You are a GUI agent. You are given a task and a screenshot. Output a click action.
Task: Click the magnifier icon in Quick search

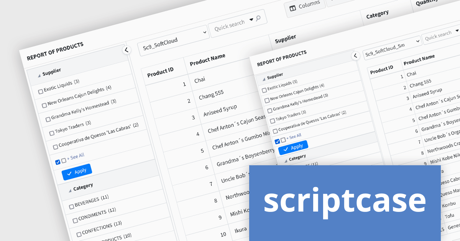point(258,18)
